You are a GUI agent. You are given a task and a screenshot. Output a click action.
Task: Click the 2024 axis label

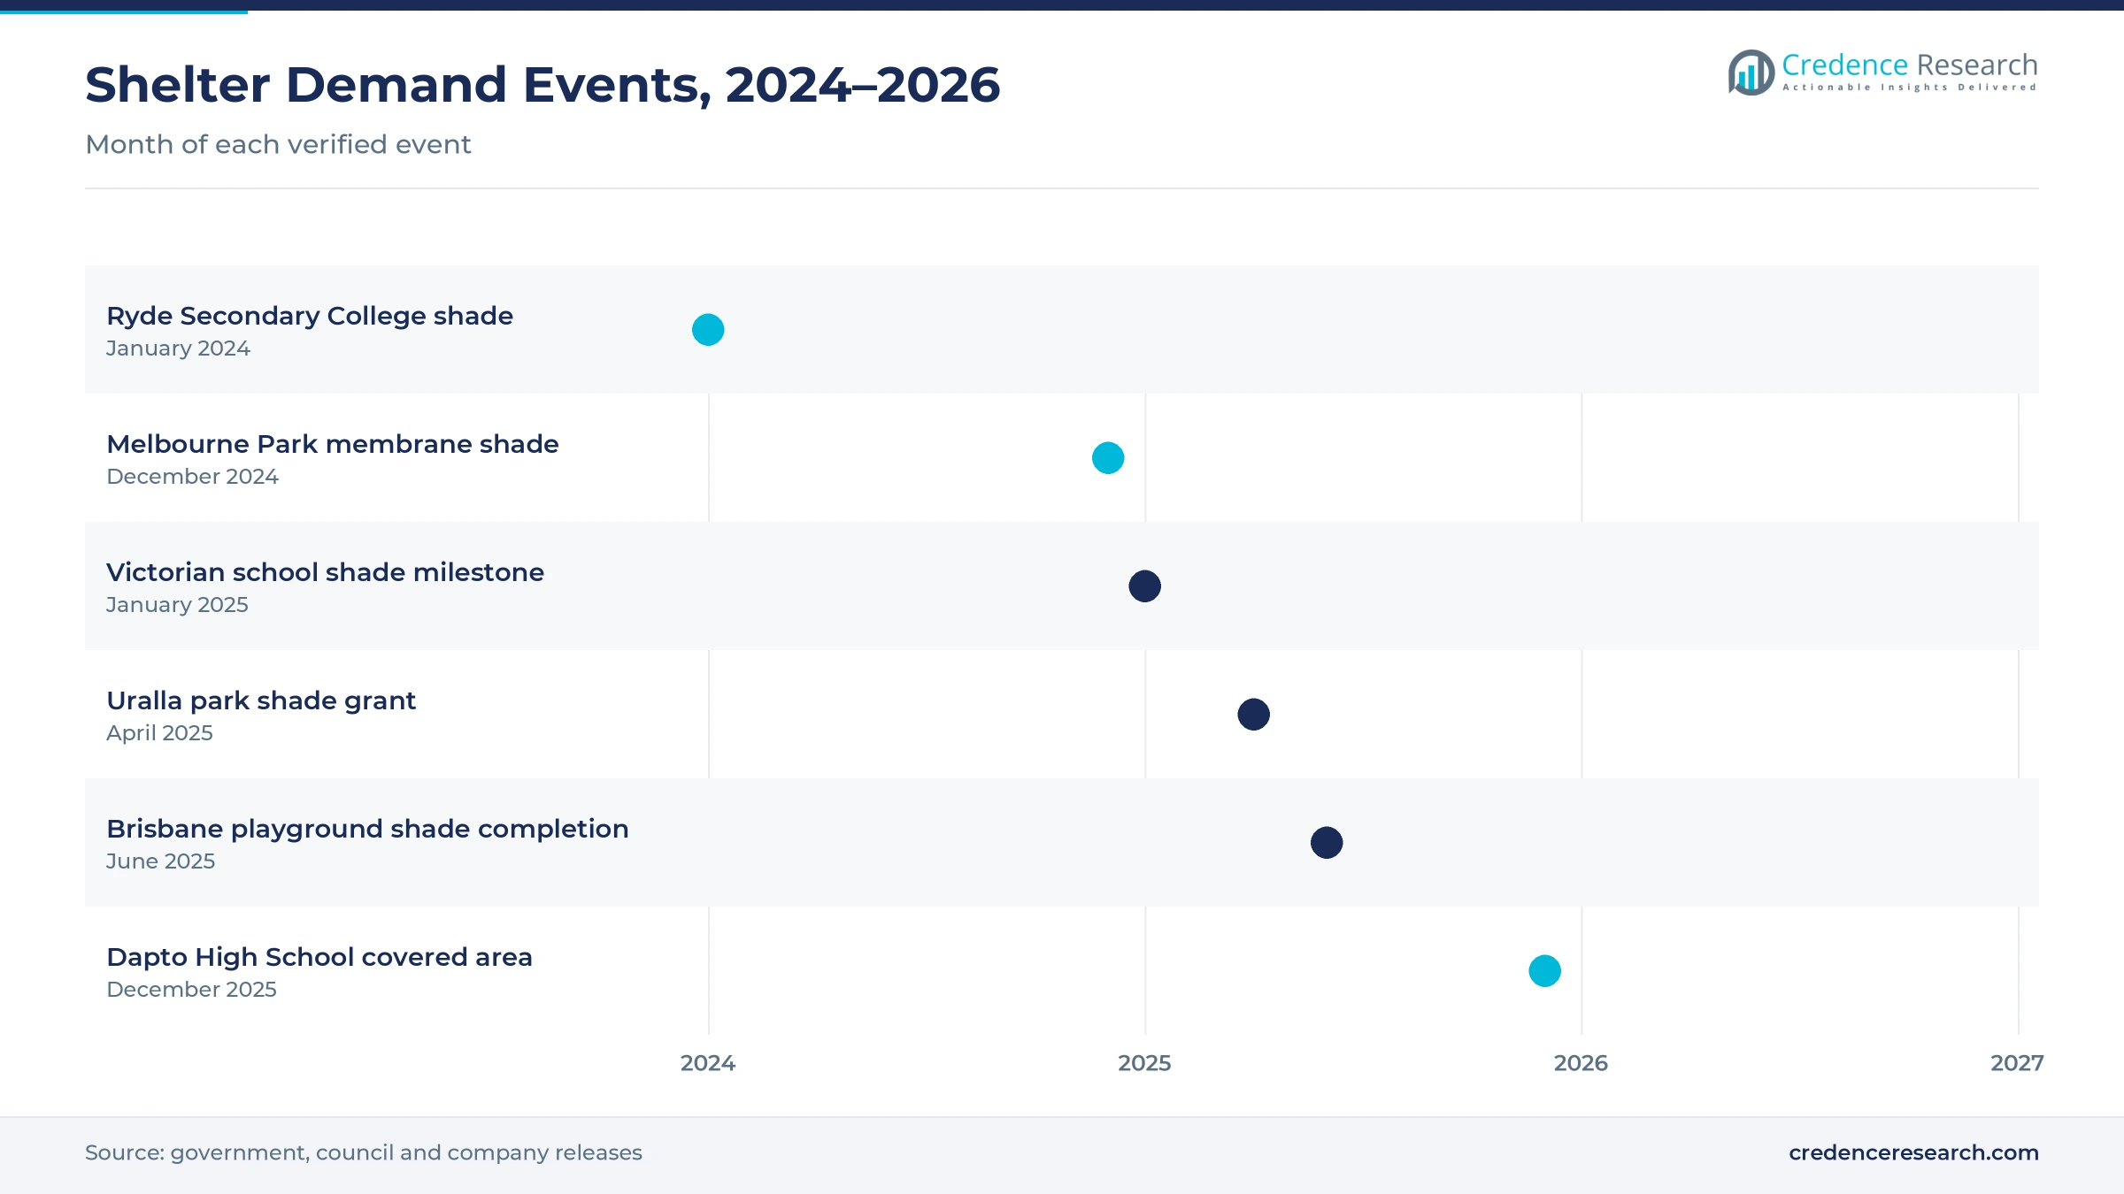click(708, 1063)
